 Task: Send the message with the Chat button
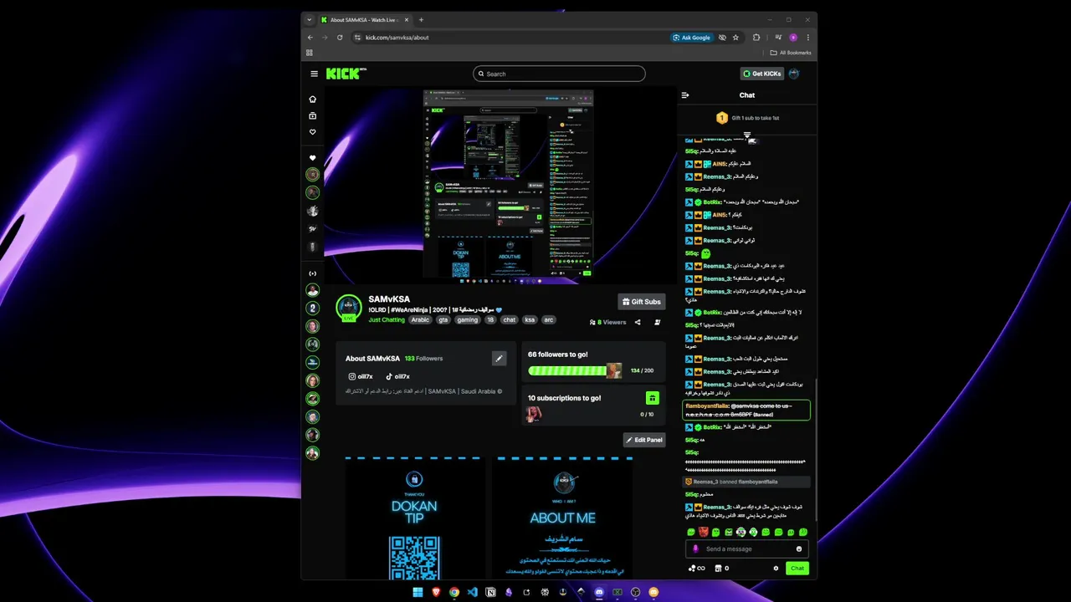797,569
